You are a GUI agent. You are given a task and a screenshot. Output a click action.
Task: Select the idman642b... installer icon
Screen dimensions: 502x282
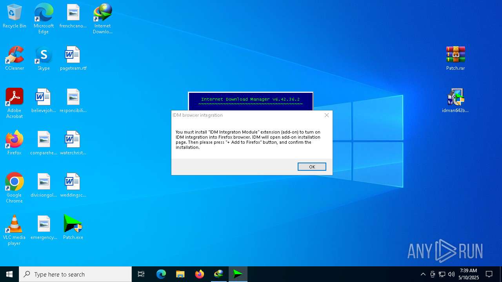coord(455,101)
